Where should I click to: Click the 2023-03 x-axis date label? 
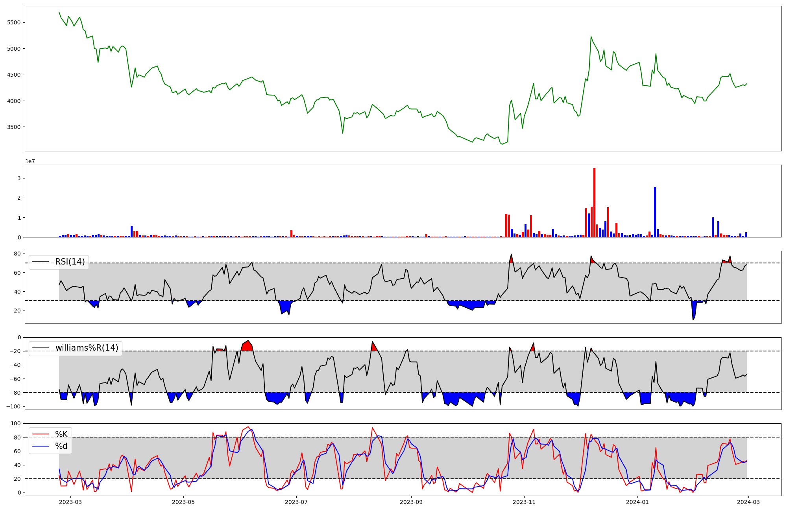pyautogui.click(x=71, y=502)
